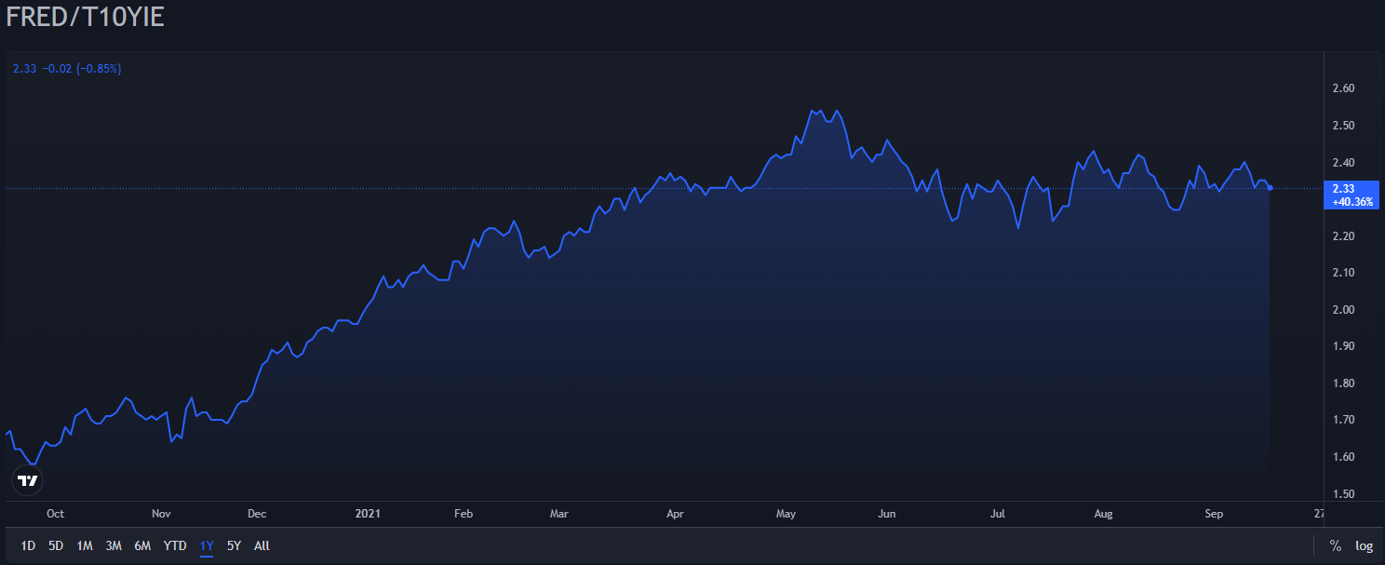Choose the YTD time range
1385x565 pixels.
coord(175,546)
